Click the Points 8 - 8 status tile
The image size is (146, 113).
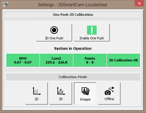click(90, 60)
